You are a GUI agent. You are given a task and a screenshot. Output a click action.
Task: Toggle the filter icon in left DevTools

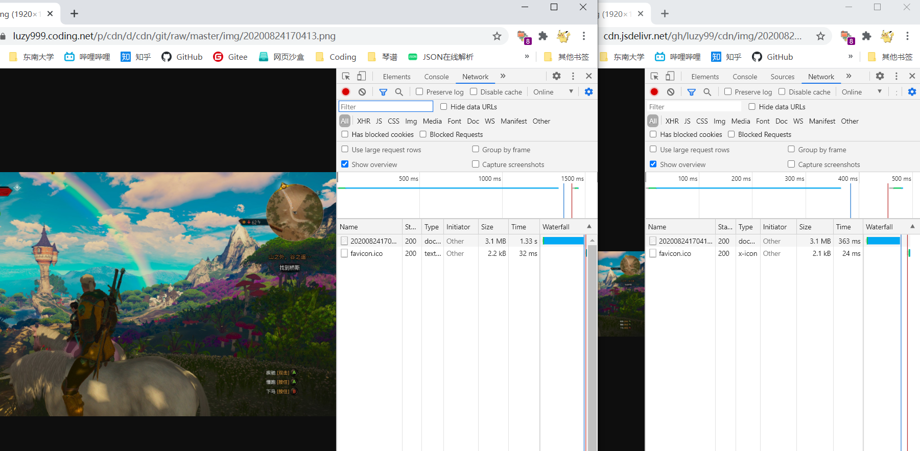coord(383,92)
